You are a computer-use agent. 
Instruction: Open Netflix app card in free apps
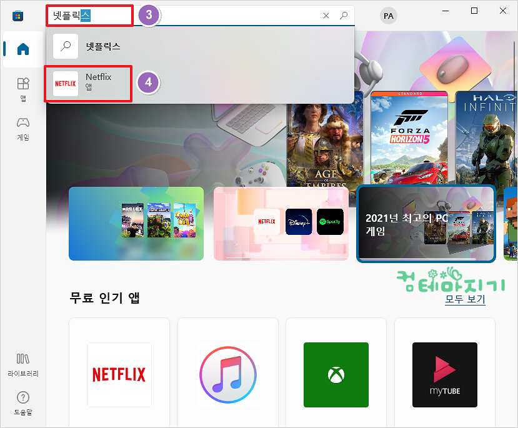(119, 372)
